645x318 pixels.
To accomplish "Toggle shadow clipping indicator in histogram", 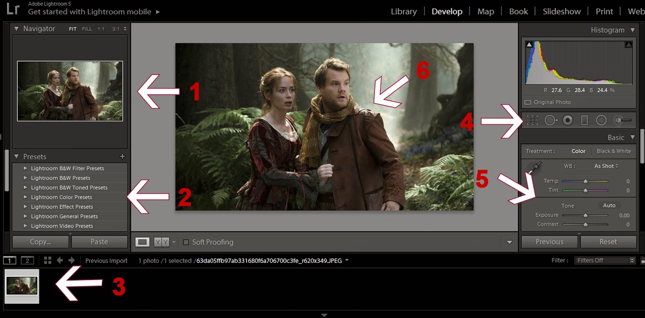I will (x=529, y=45).
